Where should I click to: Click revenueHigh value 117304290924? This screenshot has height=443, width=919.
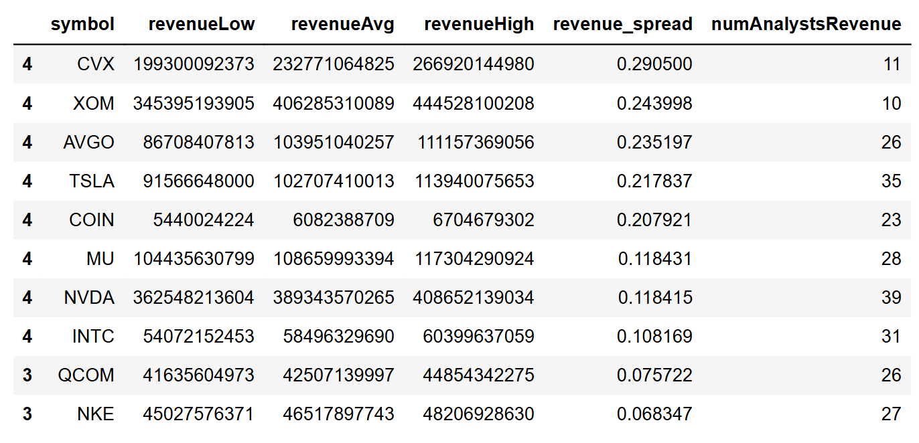(475, 258)
